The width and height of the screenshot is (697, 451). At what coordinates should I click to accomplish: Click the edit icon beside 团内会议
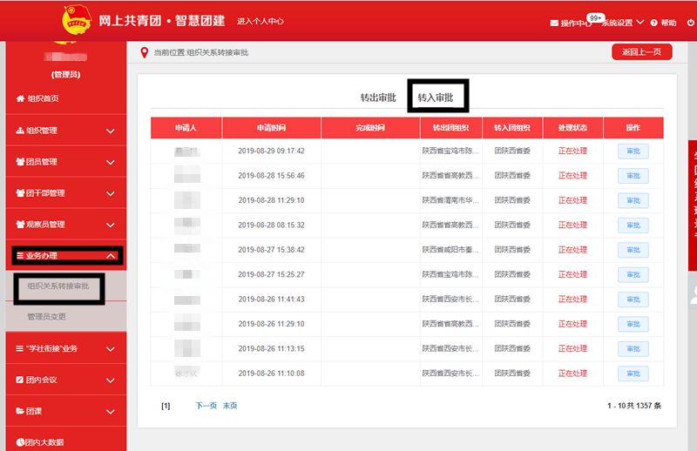(20, 380)
